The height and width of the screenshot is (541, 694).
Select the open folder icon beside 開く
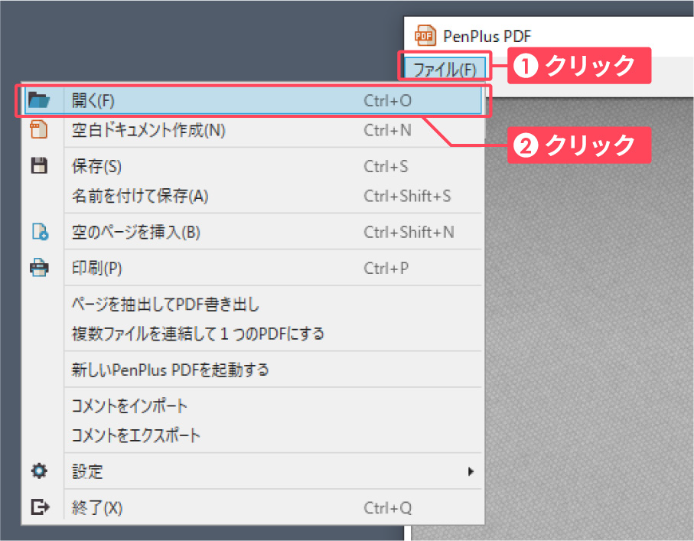pyautogui.click(x=38, y=99)
